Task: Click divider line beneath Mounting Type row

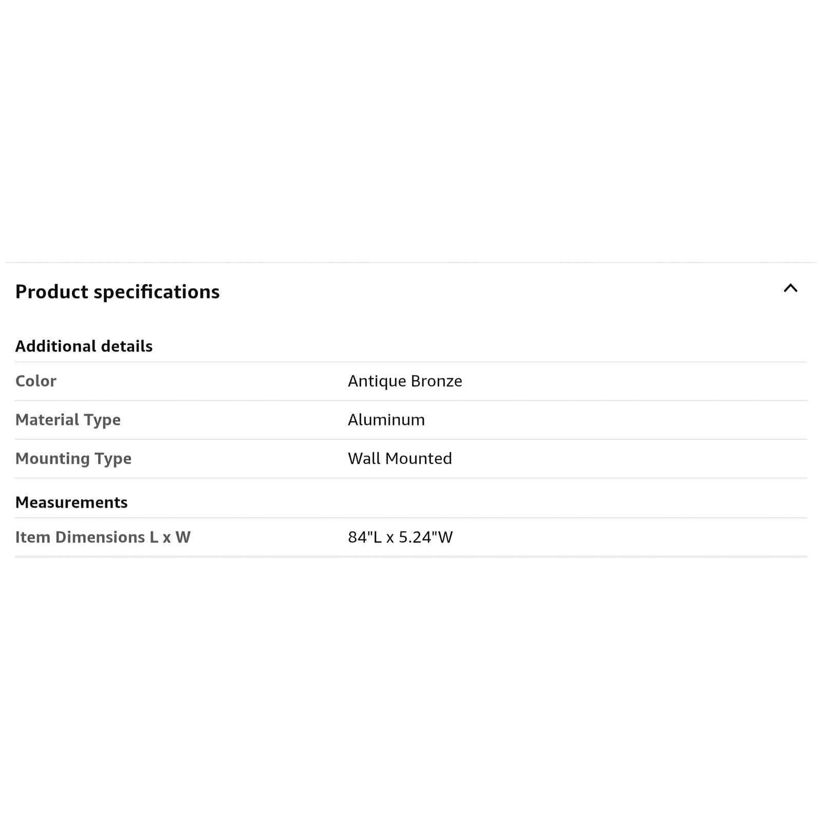Action: point(411,478)
